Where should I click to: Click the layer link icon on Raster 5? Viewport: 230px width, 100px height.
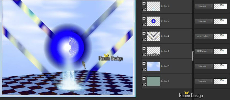pos(144,18)
